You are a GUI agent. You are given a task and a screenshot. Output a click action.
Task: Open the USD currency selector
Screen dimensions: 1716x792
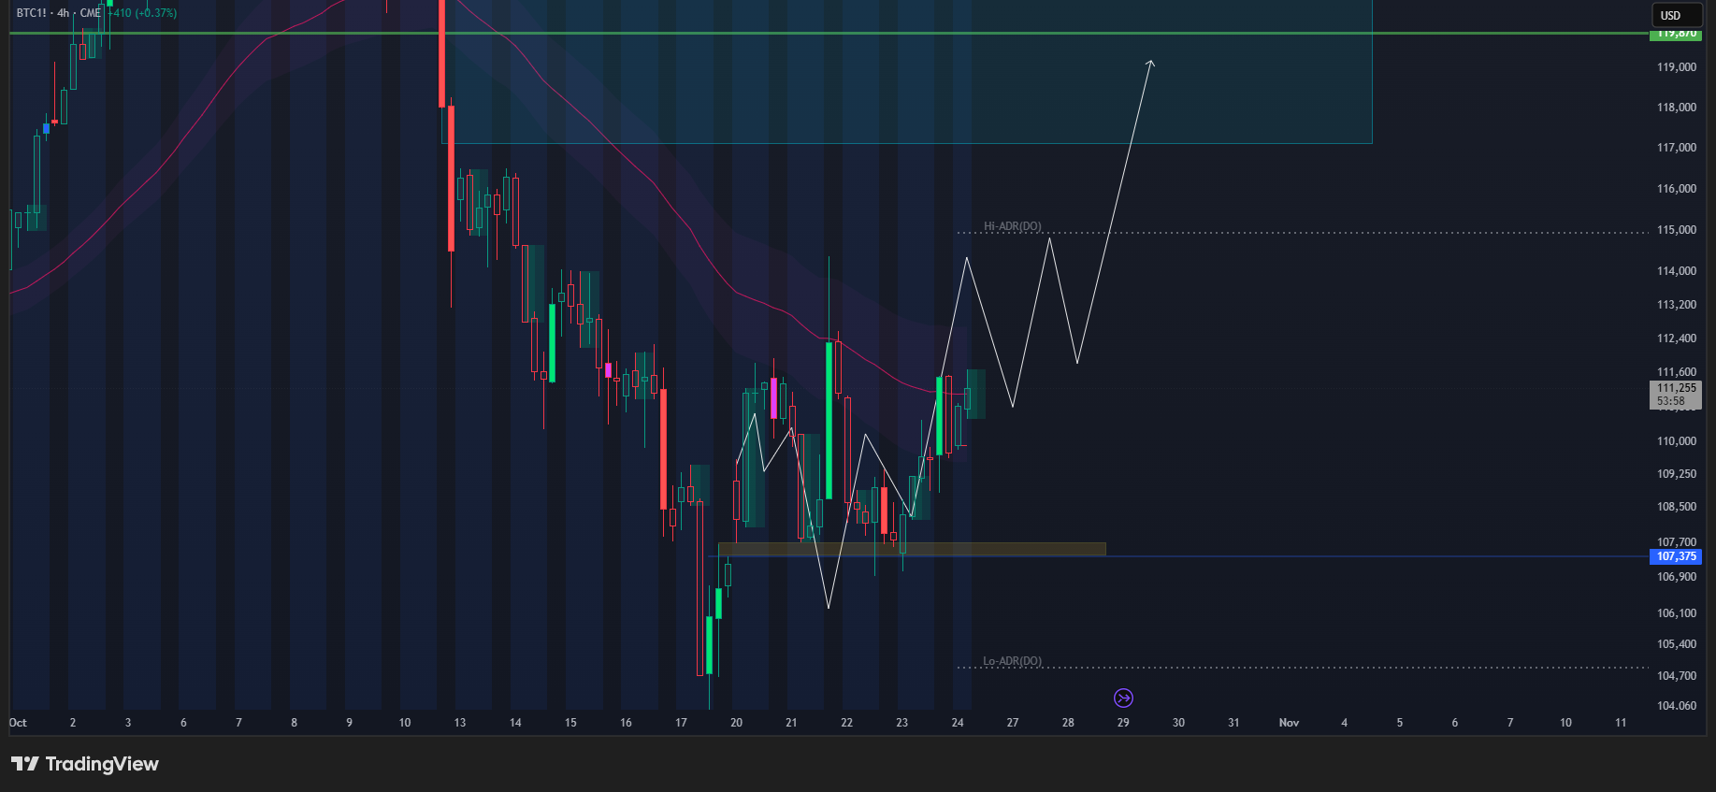[1678, 15]
